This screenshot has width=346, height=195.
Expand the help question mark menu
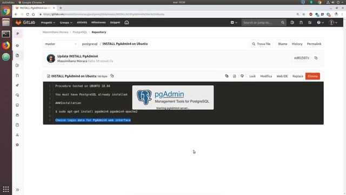(x=320, y=22)
